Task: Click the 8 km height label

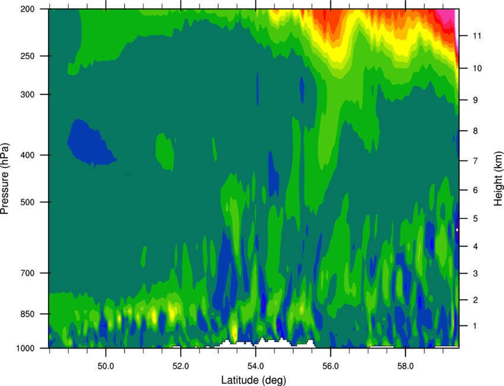Action: [x=476, y=131]
